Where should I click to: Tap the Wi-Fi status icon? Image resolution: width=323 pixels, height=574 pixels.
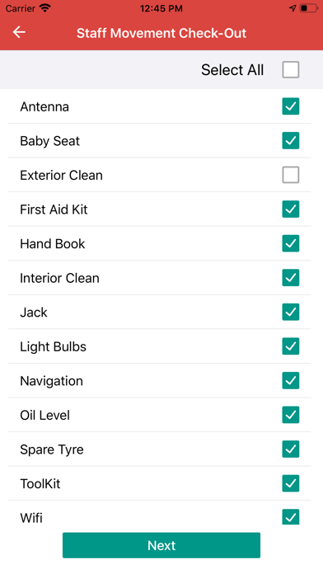pos(45,8)
